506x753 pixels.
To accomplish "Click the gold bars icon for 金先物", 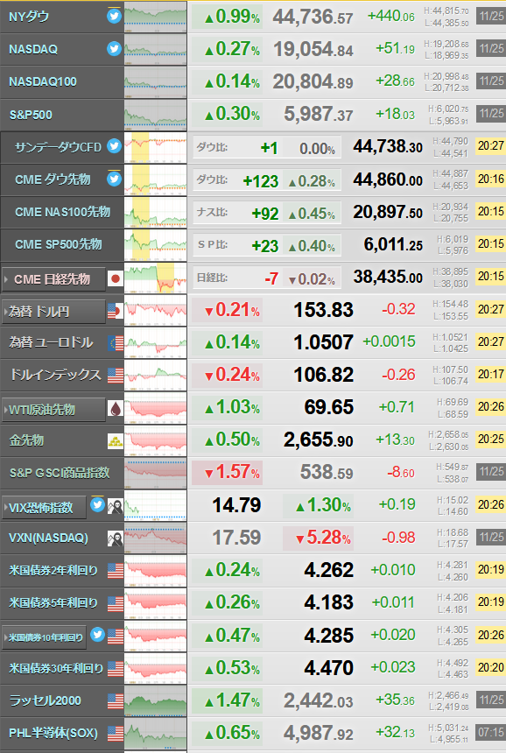I will tap(116, 440).
